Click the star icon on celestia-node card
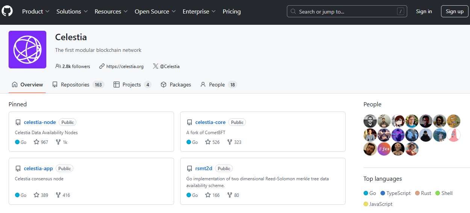The image size is (470, 213). pyautogui.click(x=36, y=142)
